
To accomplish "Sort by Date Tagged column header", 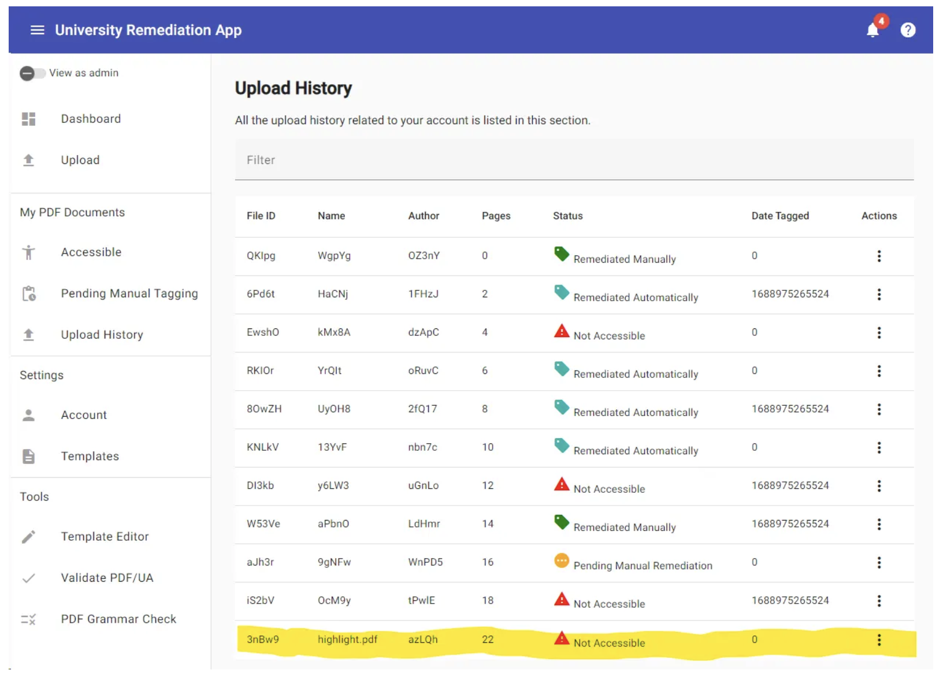I will pyautogui.click(x=780, y=216).
